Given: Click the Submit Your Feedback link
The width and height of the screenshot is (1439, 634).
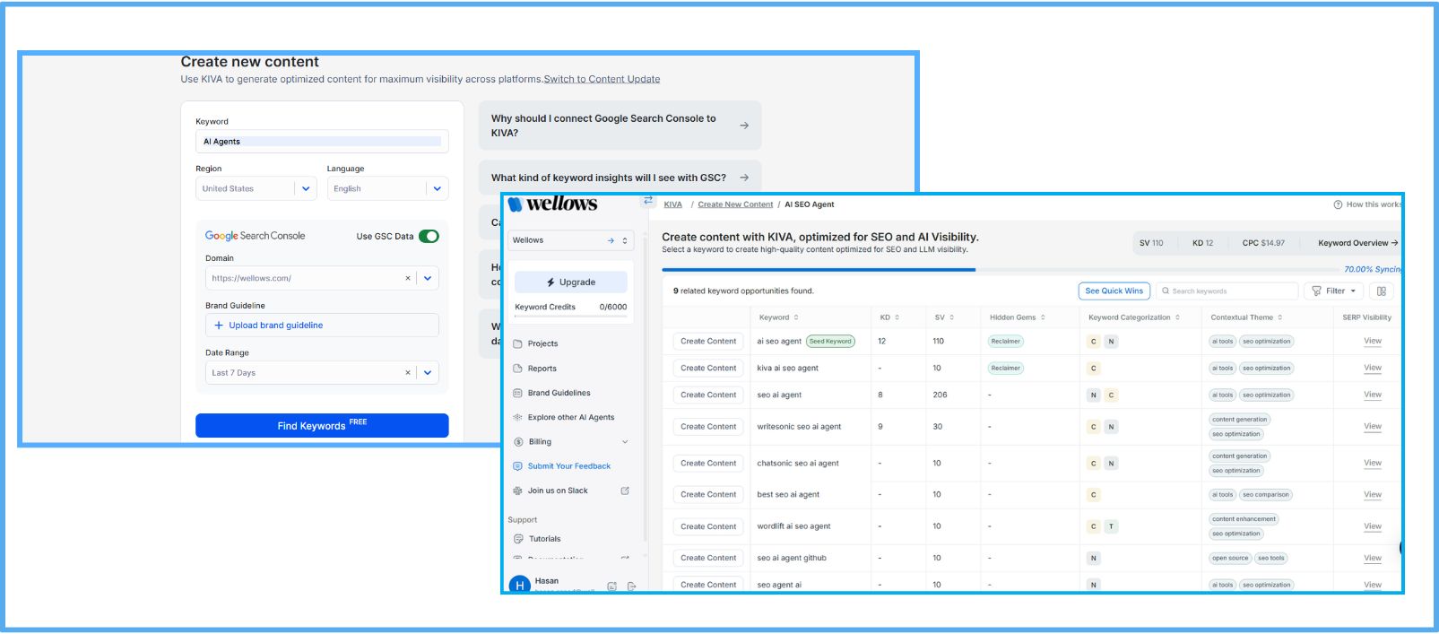Looking at the screenshot, I should tap(568, 466).
